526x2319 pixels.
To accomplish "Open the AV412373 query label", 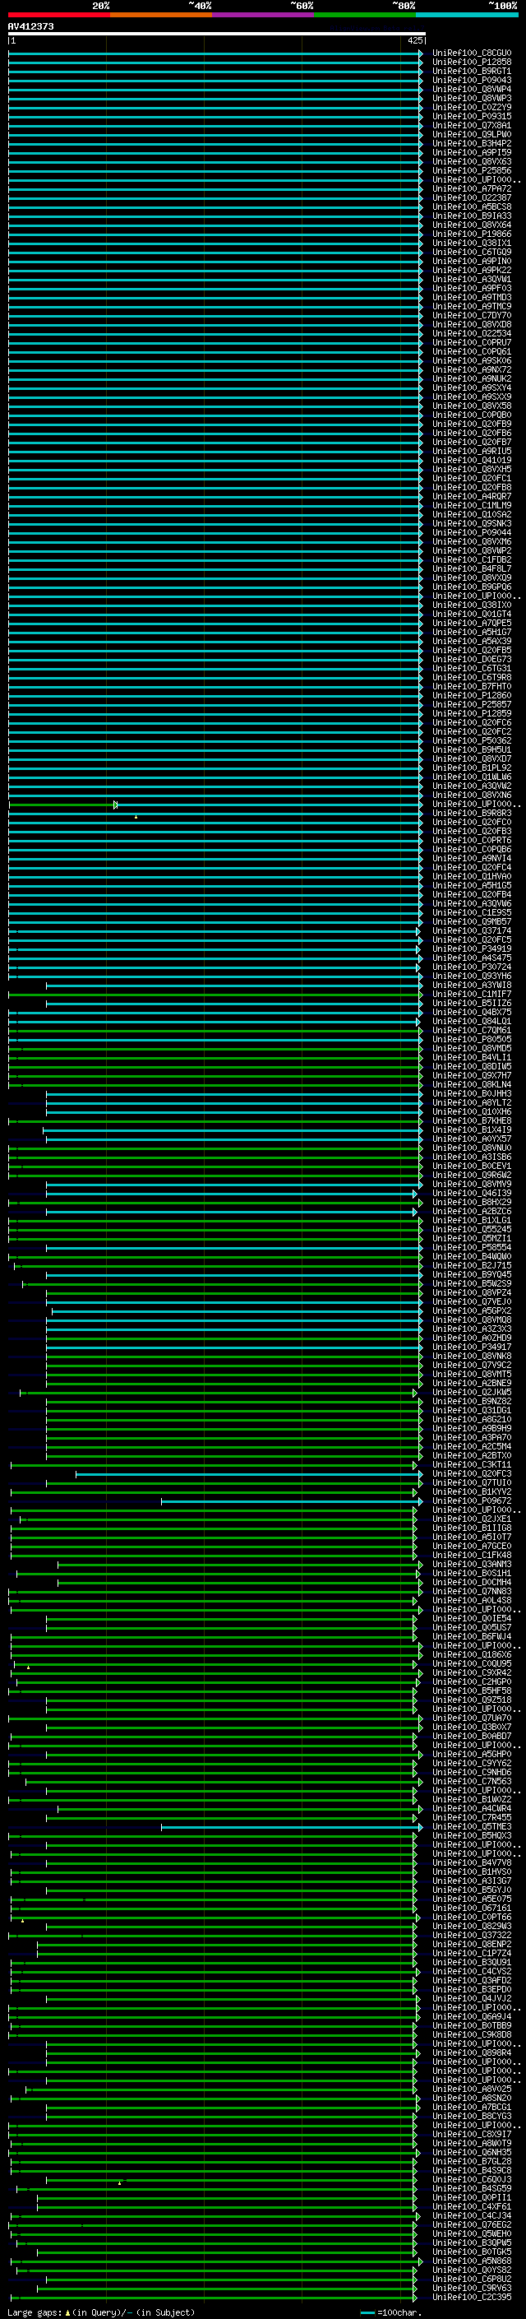I will coord(30,26).
